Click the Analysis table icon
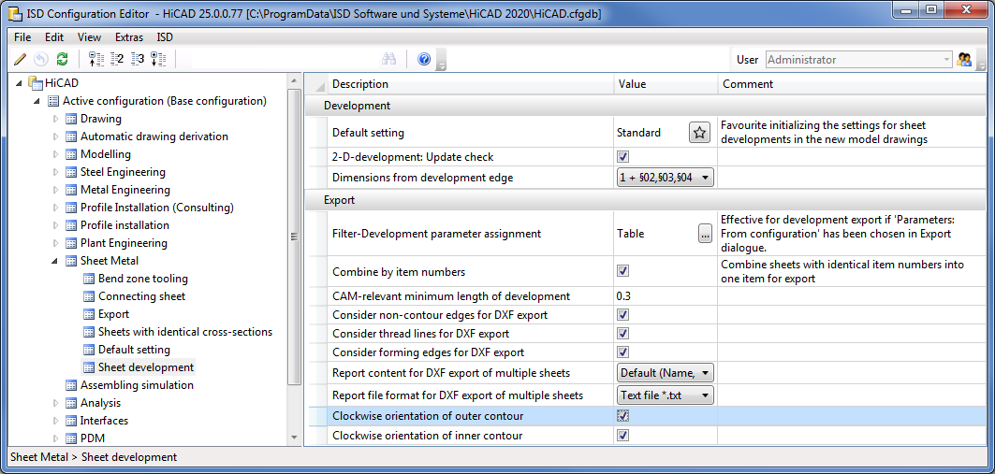Screen dimensions: 995x474 [x=71, y=402]
